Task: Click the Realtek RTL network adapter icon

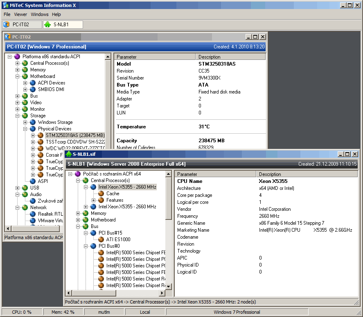Action: 33,214
